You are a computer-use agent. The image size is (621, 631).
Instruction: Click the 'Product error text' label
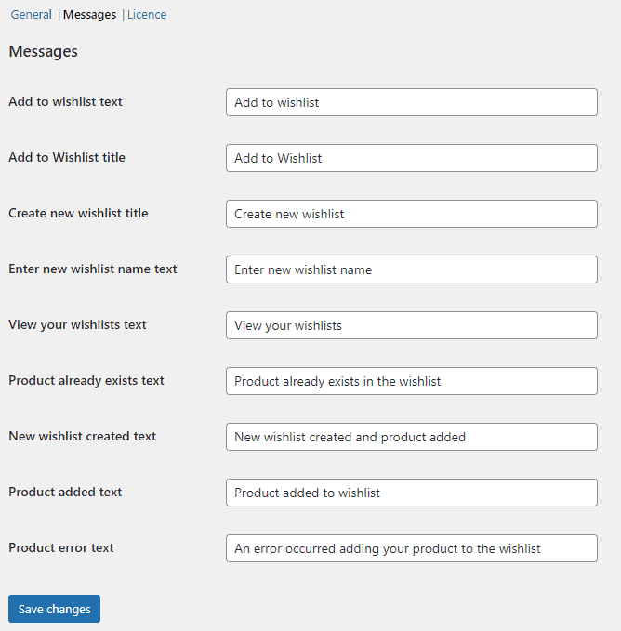click(61, 547)
